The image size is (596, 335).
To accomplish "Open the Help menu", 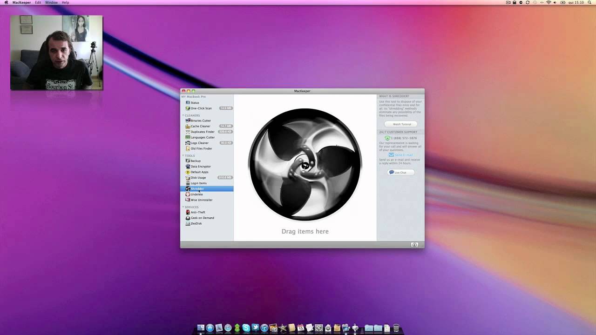I will (65, 2).
